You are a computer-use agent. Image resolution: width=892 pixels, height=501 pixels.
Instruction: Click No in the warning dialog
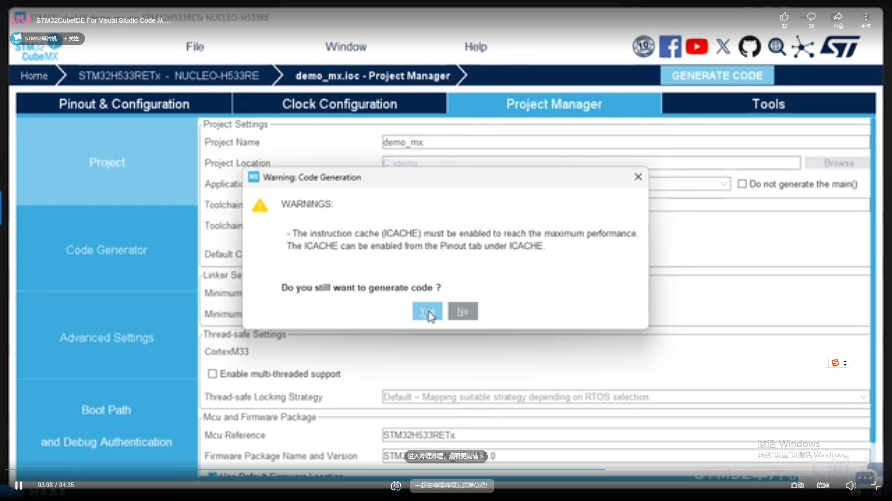(x=463, y=311)
